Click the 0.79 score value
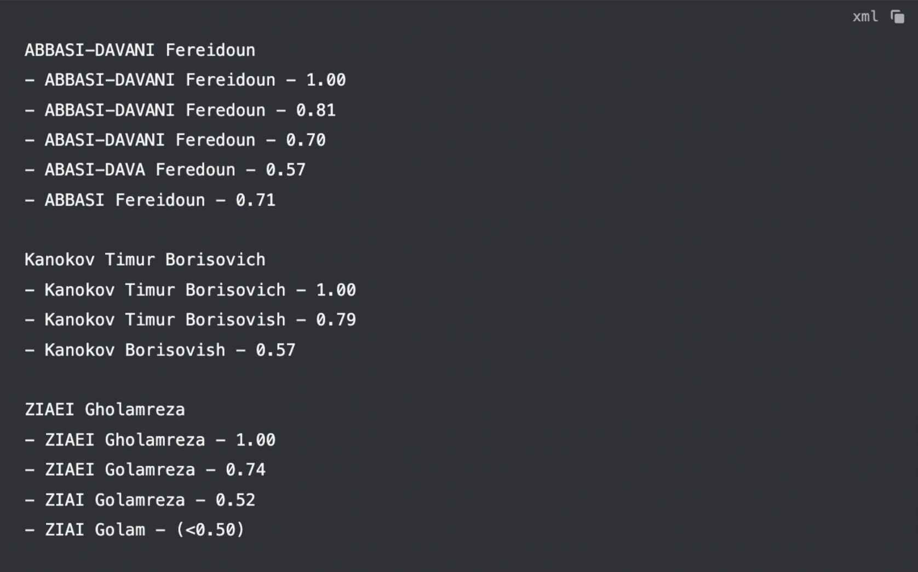Viewport: 918px width, 572px height. [x=336, y=319]
